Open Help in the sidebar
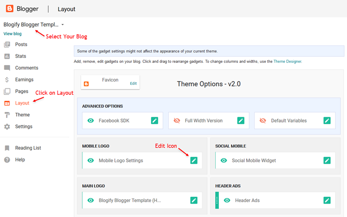This screenshot has width=347, height=217. click(x=20, y=159)
